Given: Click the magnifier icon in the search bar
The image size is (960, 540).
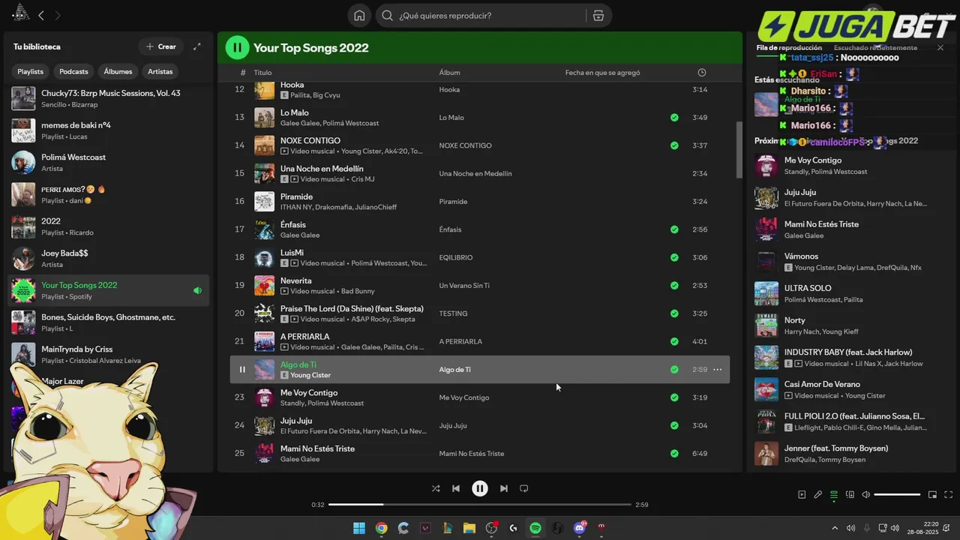Looking at the screenshot, I should pos(388,16).
